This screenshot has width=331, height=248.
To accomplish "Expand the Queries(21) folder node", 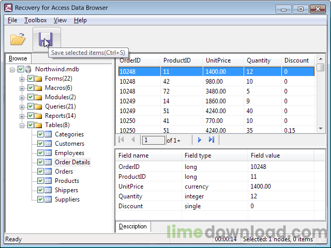I will [x=22, y=107].
